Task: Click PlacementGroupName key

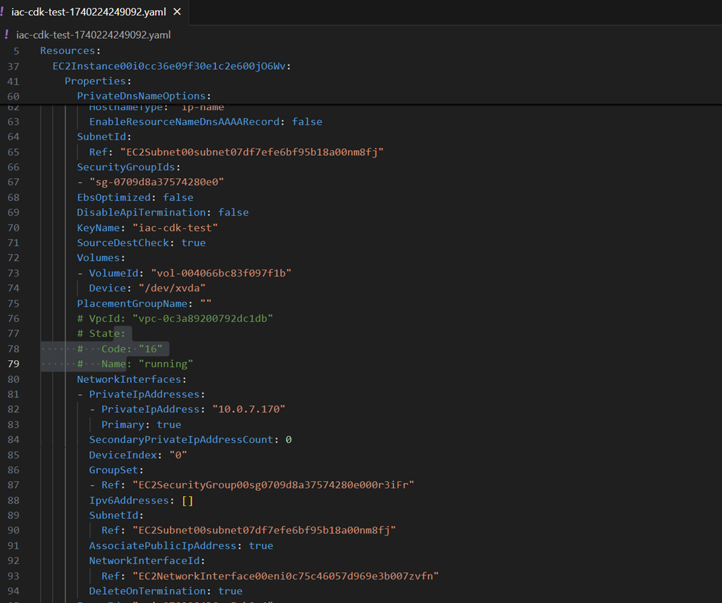Action: [x=132, y=303]
